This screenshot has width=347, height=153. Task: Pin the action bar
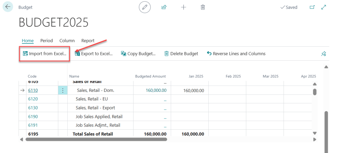[324, 54]
